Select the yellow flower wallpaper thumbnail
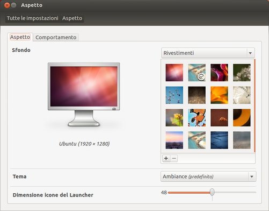The width and height of the screenshot is (269, 211). pyautogui.click(x=175, y=118)
